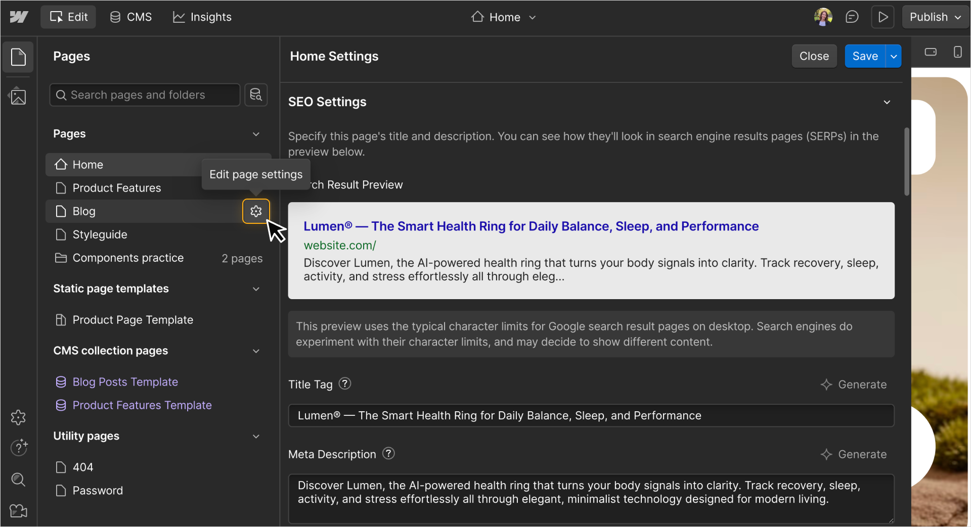Collapse the Pages section chevron

pyautogui.click(x=256, y=134)
